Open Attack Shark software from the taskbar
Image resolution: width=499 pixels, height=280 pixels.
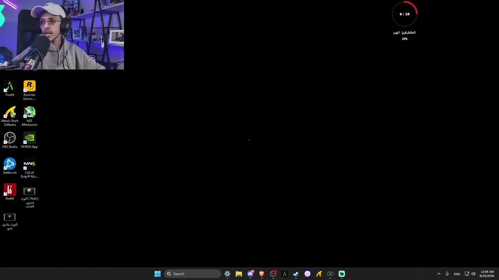[319, 274]
